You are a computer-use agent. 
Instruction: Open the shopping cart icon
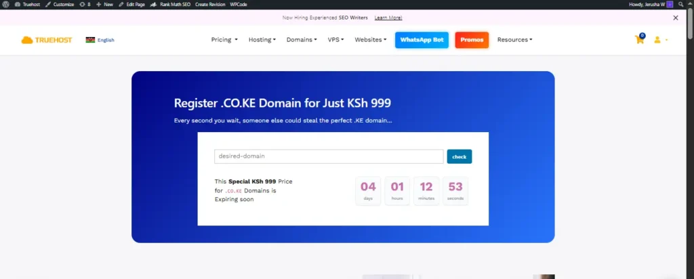coord(640,39)
